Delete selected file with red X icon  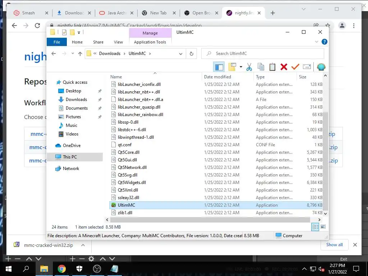[x=284, y=67]
